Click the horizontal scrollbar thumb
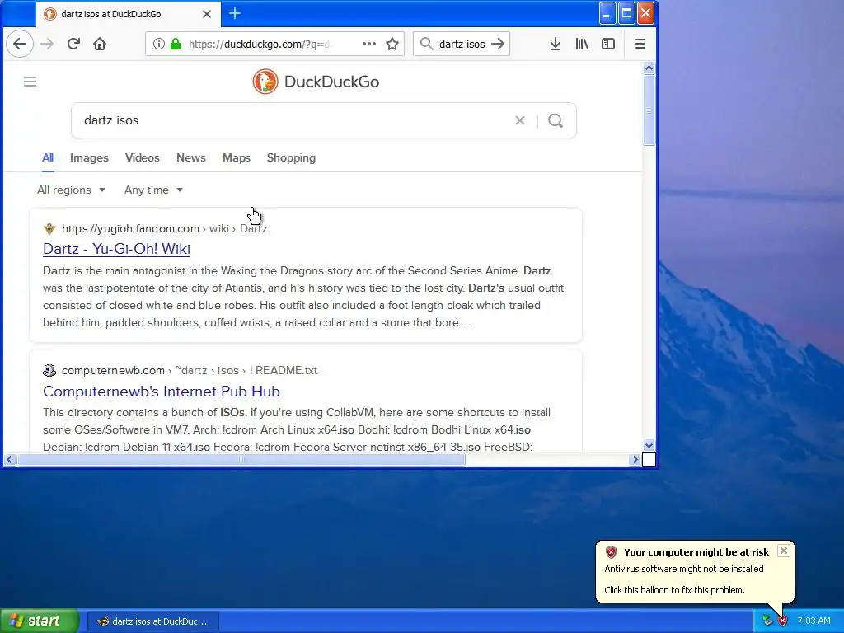 point(241,460)
